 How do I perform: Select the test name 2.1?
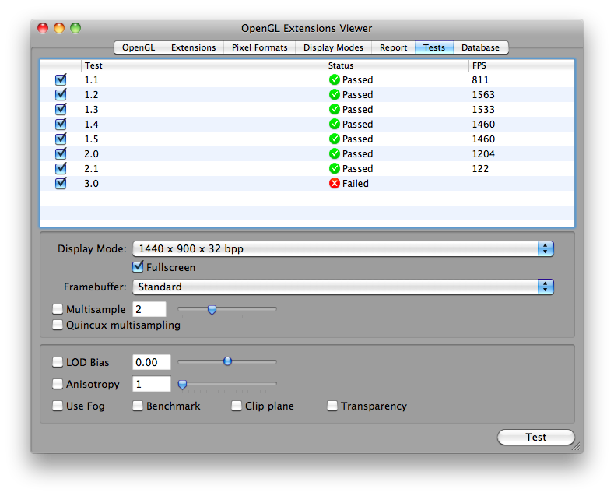click(92, 169)
